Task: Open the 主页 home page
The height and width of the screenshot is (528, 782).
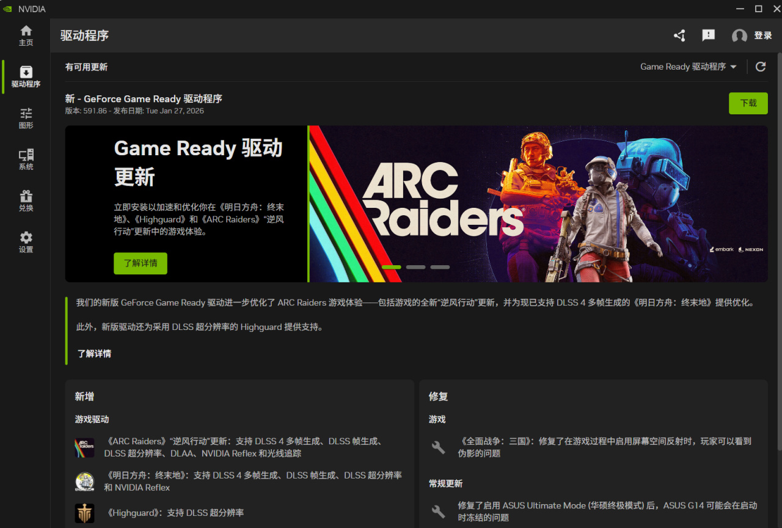Action: click(26, 35)
